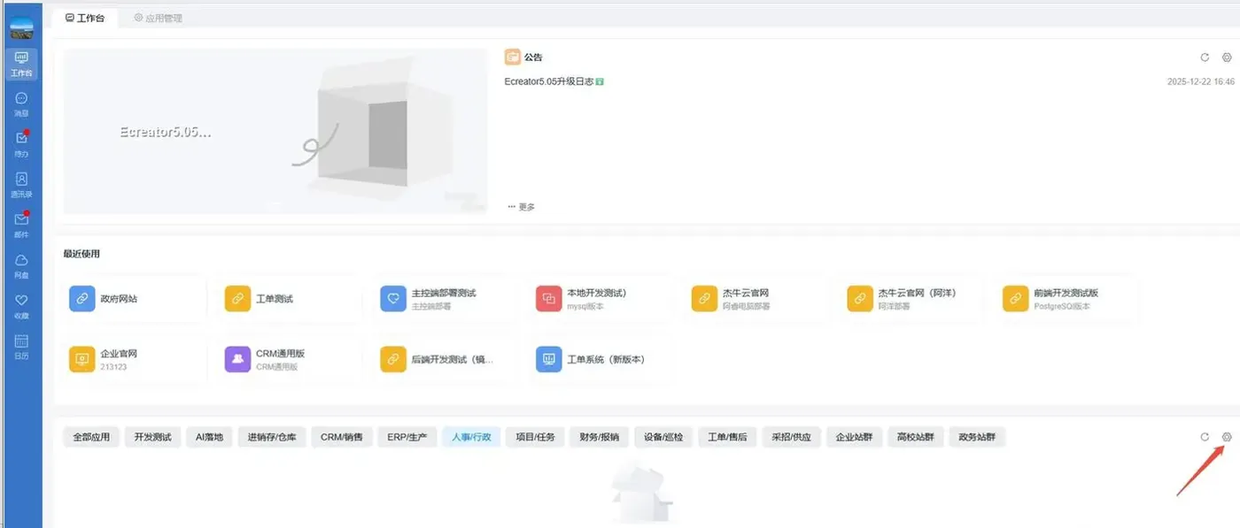Select the 全部应用 category

coord(92,436)
